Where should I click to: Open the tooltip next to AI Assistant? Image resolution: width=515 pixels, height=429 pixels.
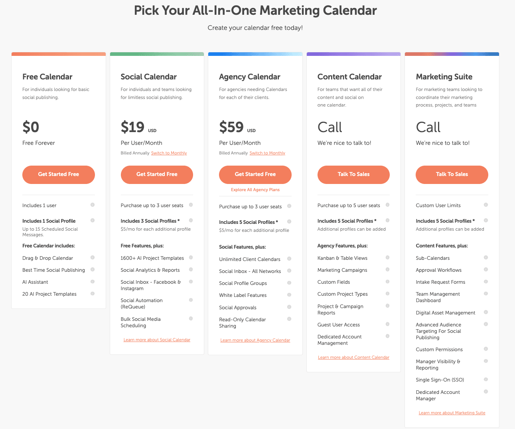(x=93, y=282)
